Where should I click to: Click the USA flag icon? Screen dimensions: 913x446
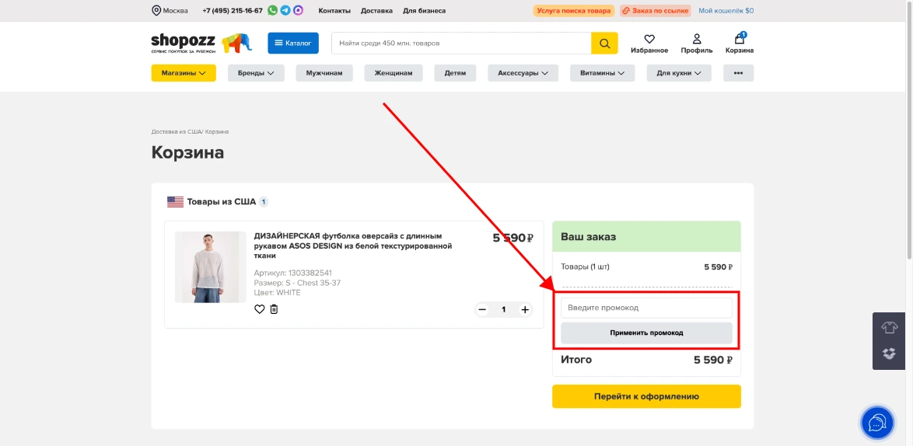point(175,202)
